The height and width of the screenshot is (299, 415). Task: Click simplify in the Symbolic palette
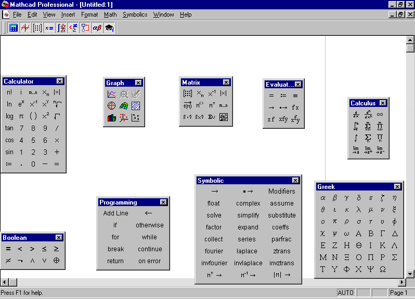(x=248, y=215)
